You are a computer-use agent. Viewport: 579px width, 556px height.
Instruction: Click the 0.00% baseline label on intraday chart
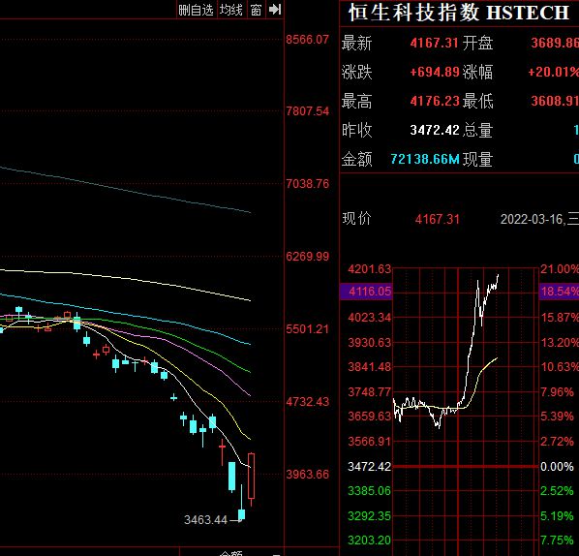click(557, 467)
